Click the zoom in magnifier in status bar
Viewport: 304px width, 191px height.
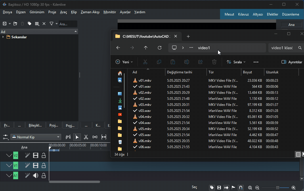[294, 188]
